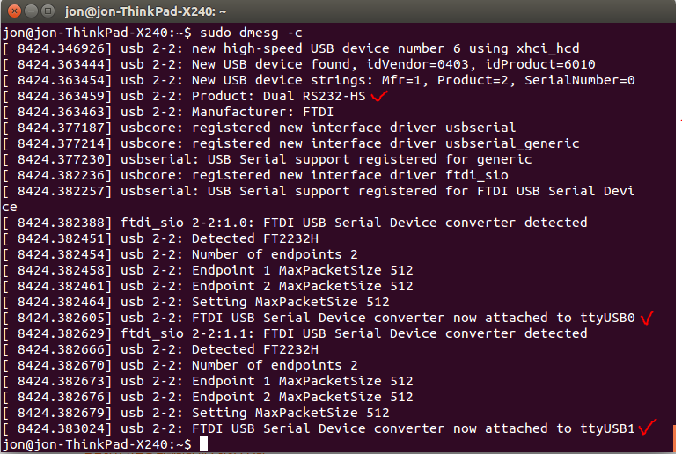
Task: Click the 'ftdi_sio 2-2:1.1' line
Action: pyautogui.click(x=352, y=333)
